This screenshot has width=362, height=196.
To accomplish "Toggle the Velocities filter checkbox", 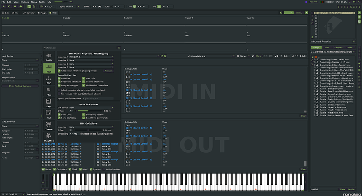I will coord(59,79).
